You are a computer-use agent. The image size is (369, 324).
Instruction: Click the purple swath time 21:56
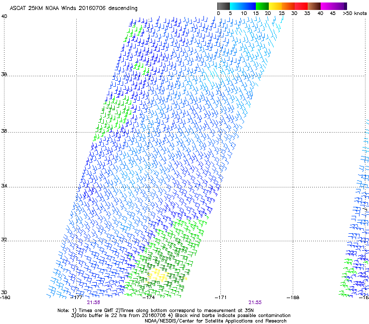(93, 303)
